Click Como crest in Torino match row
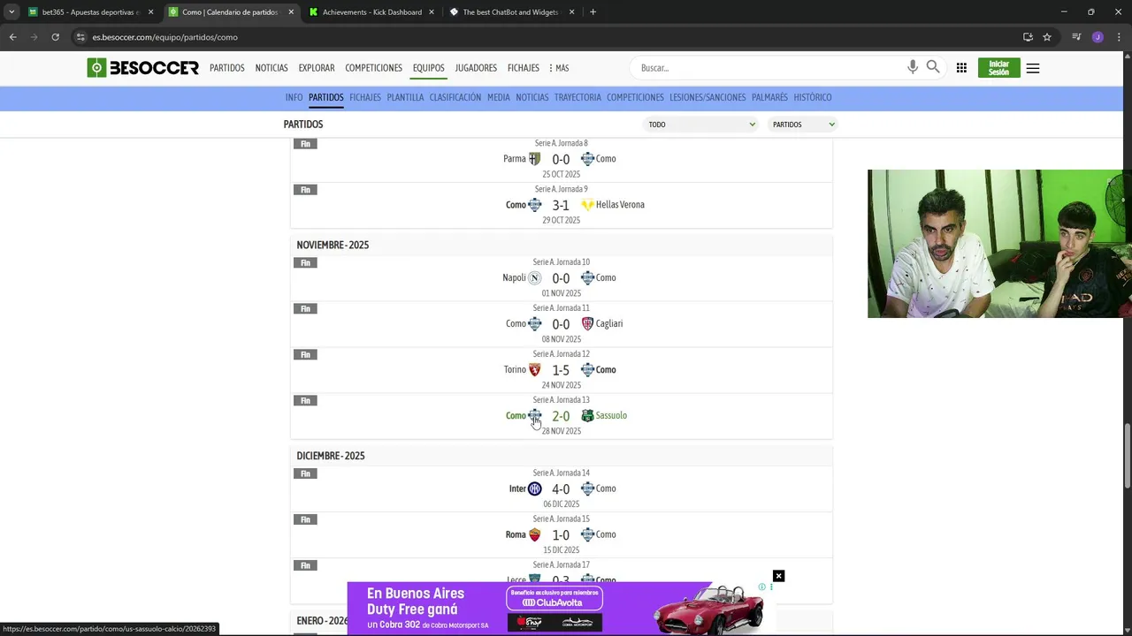This screenshot has width=1132, height=636. pos(587,370)
